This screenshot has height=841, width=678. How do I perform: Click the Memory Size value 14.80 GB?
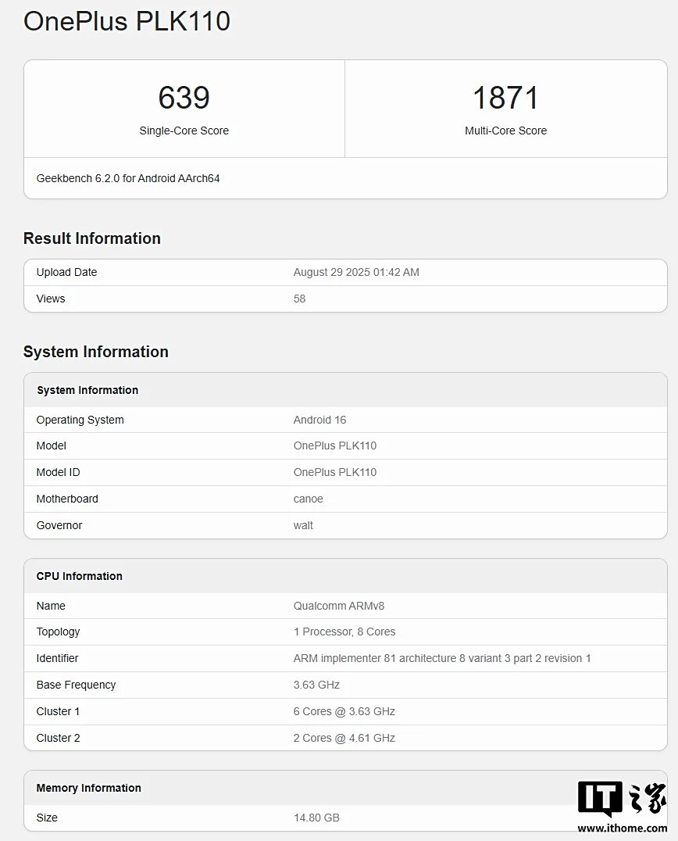317,818
